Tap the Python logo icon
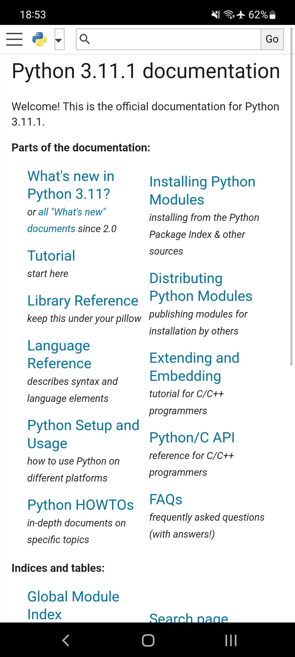Viewport: 295px width, 657px height. coord(39,39)
